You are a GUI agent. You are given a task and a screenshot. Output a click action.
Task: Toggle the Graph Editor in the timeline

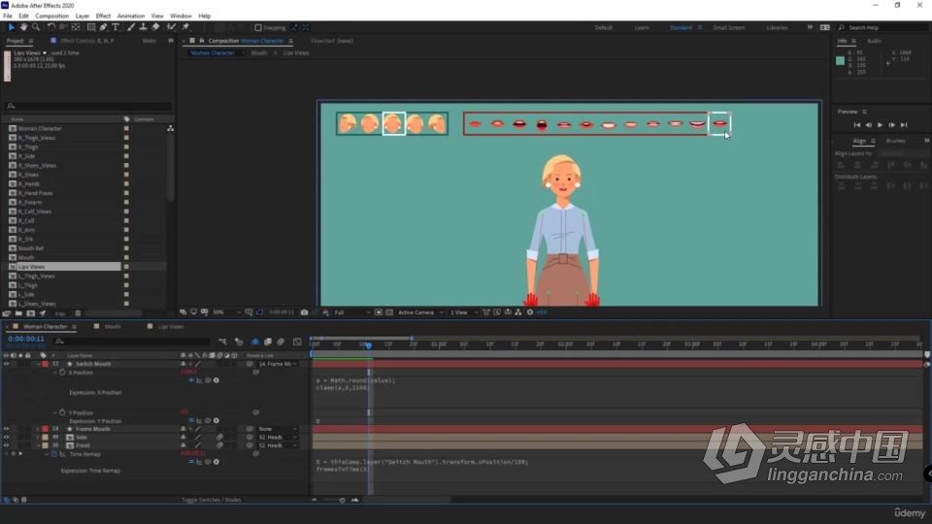(297, 342)
